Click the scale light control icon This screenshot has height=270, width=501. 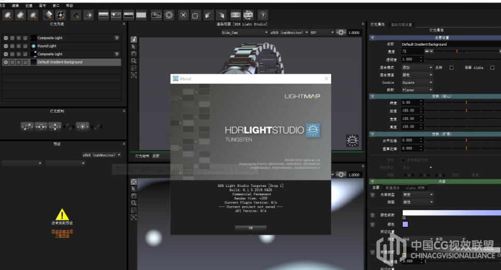[27, 127]
